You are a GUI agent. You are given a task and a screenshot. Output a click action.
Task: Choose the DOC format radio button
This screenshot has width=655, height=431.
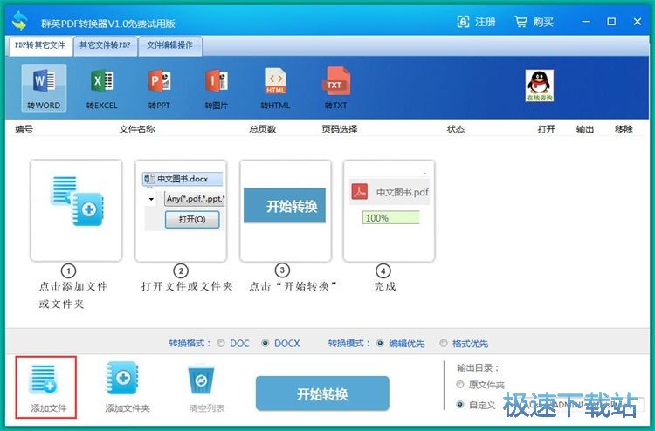[x=221, y=343]
